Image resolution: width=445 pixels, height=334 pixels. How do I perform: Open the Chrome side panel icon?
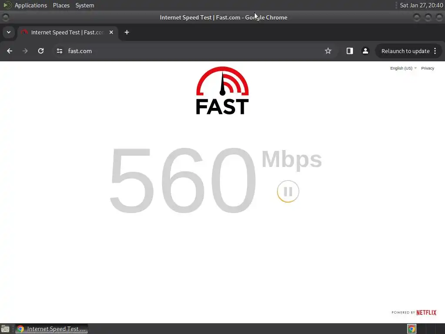(350, 51)
